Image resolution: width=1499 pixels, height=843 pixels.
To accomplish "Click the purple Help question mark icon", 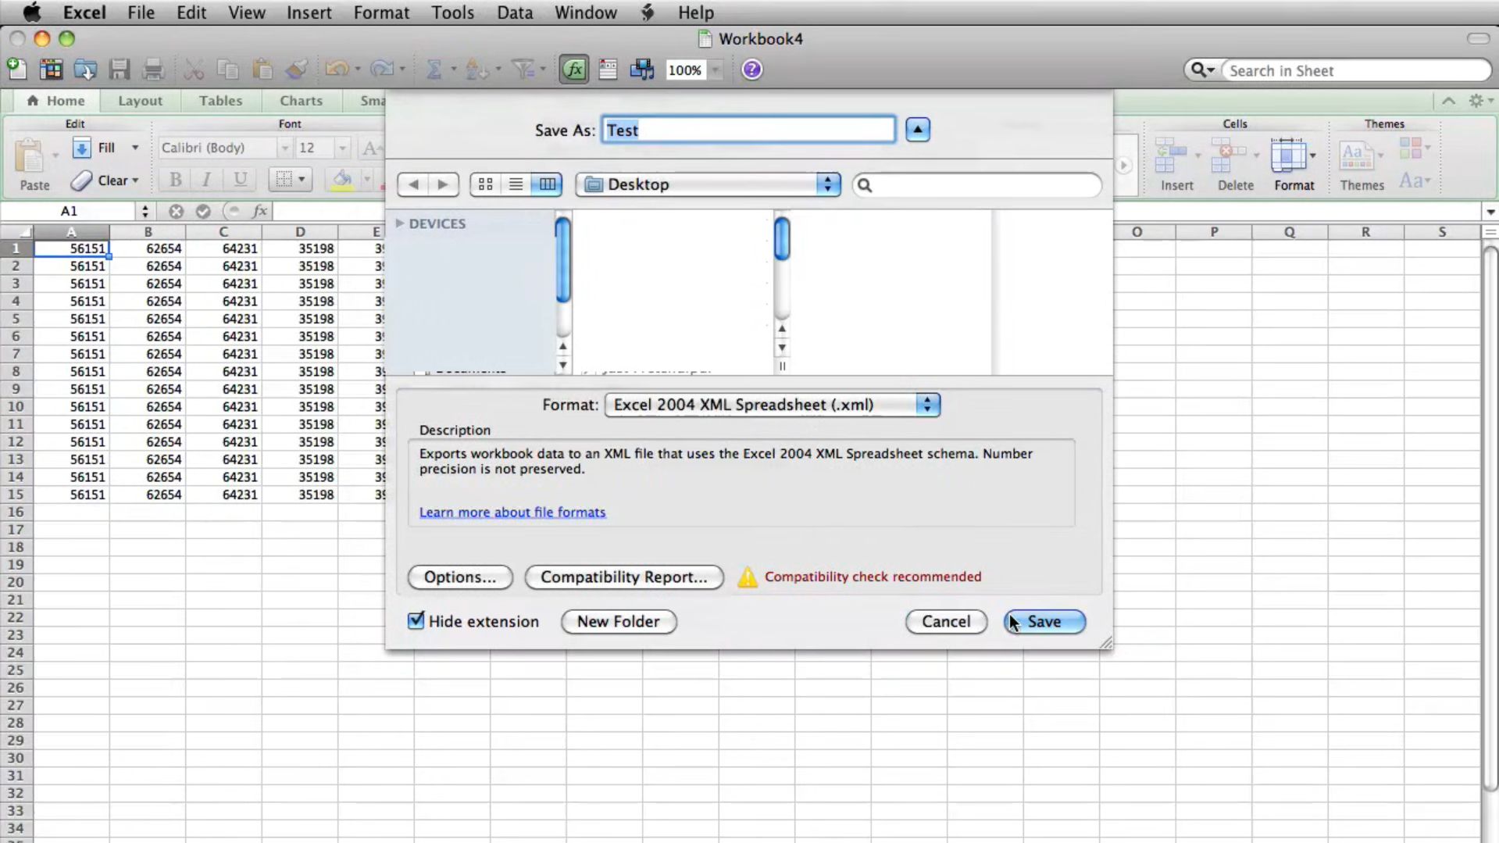I will 751,70.
